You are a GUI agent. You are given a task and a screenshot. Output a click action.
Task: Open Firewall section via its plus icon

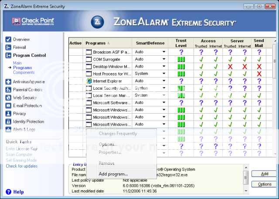tap(8, 47)
